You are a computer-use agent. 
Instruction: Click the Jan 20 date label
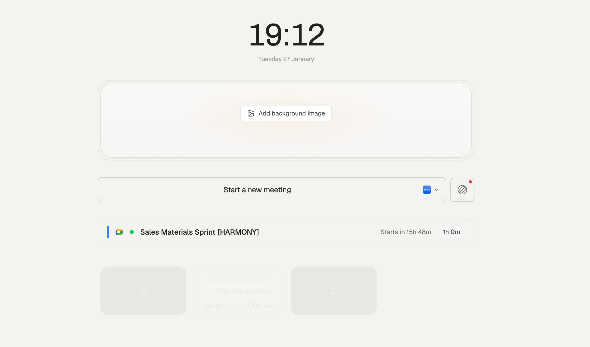click(213, 306)
